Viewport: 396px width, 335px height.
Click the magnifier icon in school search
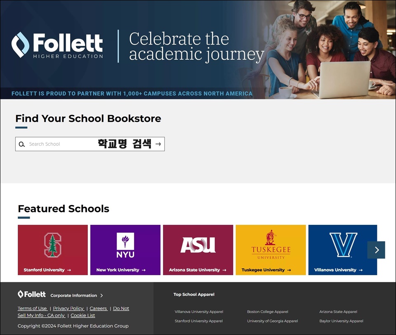[x=22, y=144]
